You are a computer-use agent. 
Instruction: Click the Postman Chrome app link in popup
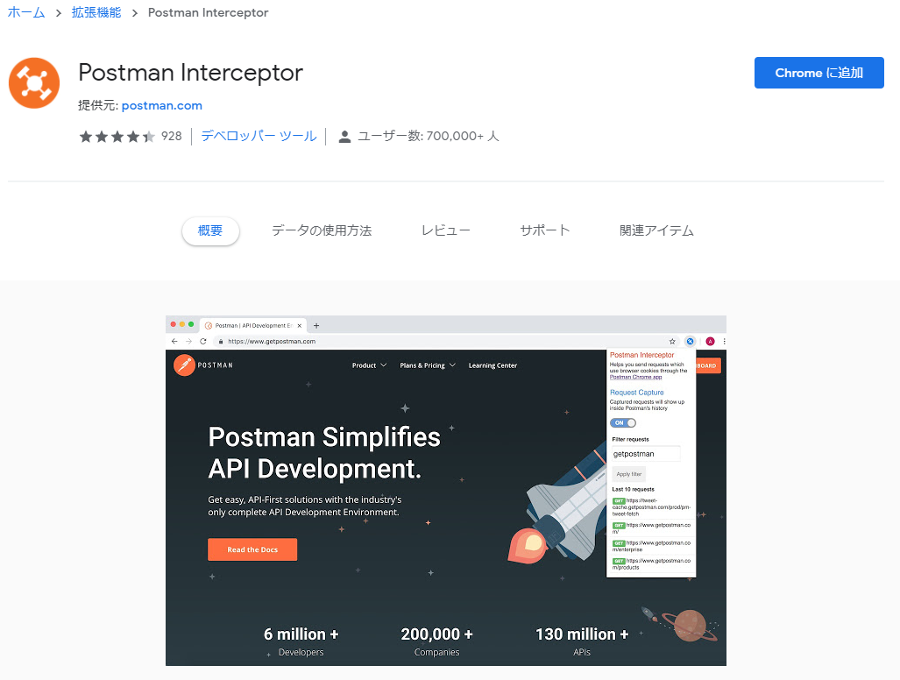635,377
